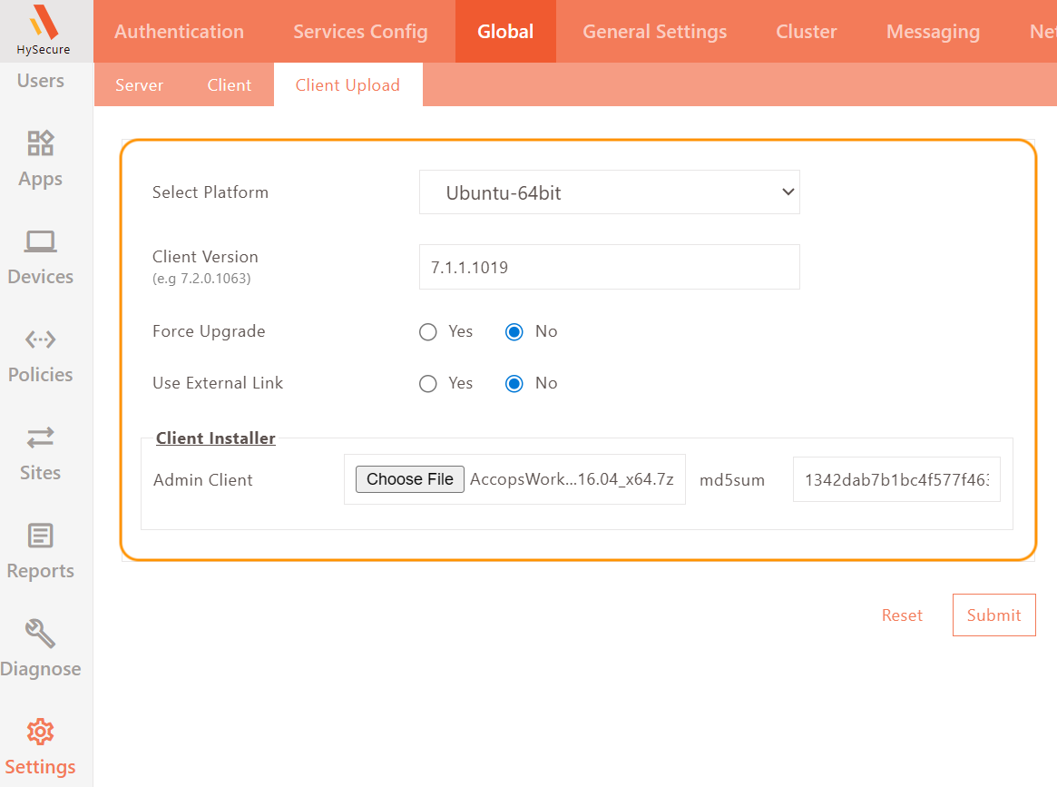The image size is (1057, 787).
Task: Click the Submit button
Action: (993, 615)
